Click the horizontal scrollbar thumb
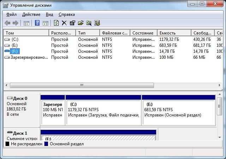Image resolution: width=226 pixels, height=159 pixels. (x=82, y=85)
